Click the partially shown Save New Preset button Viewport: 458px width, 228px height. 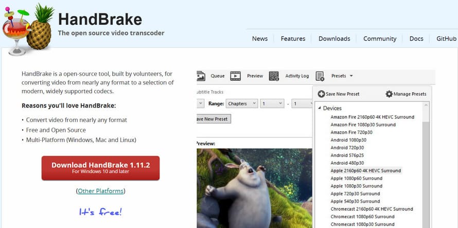click(x=214, y=119)
